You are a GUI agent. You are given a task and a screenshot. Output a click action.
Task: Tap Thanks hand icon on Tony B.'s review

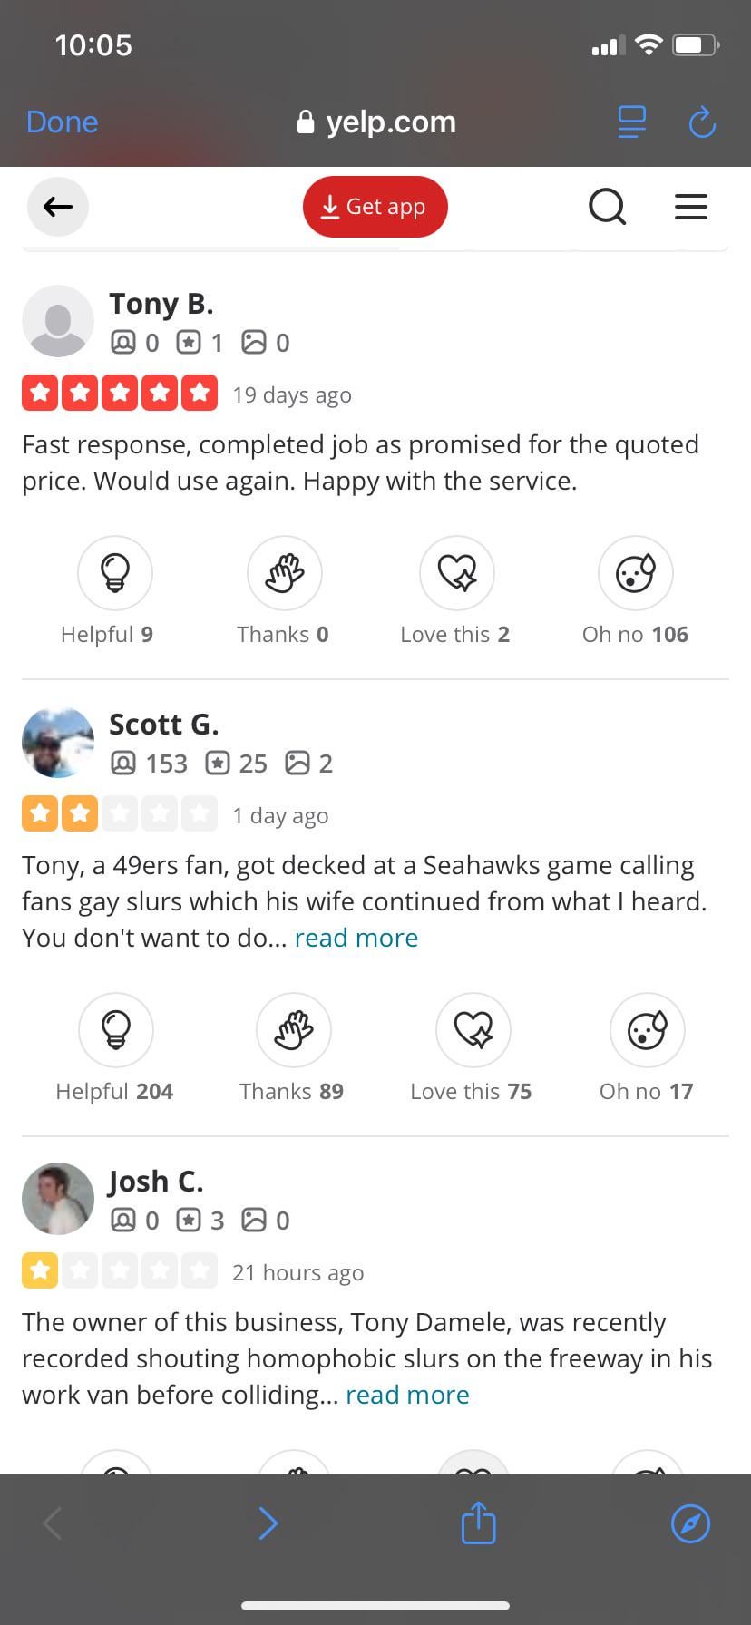tap(285, 573)
